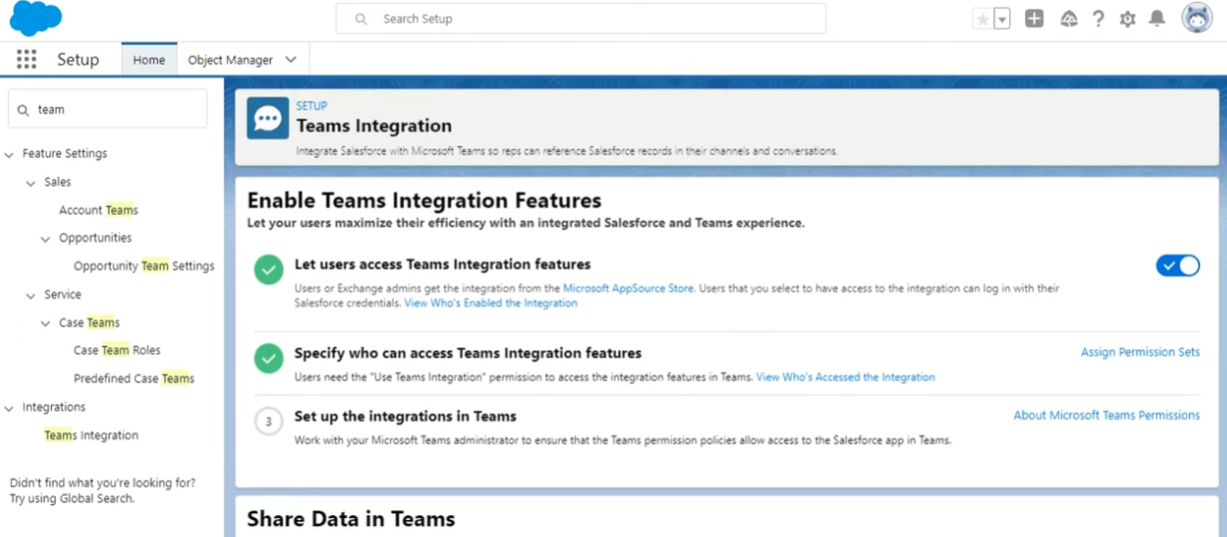Open the global actions plus icon

(1034, 19)
